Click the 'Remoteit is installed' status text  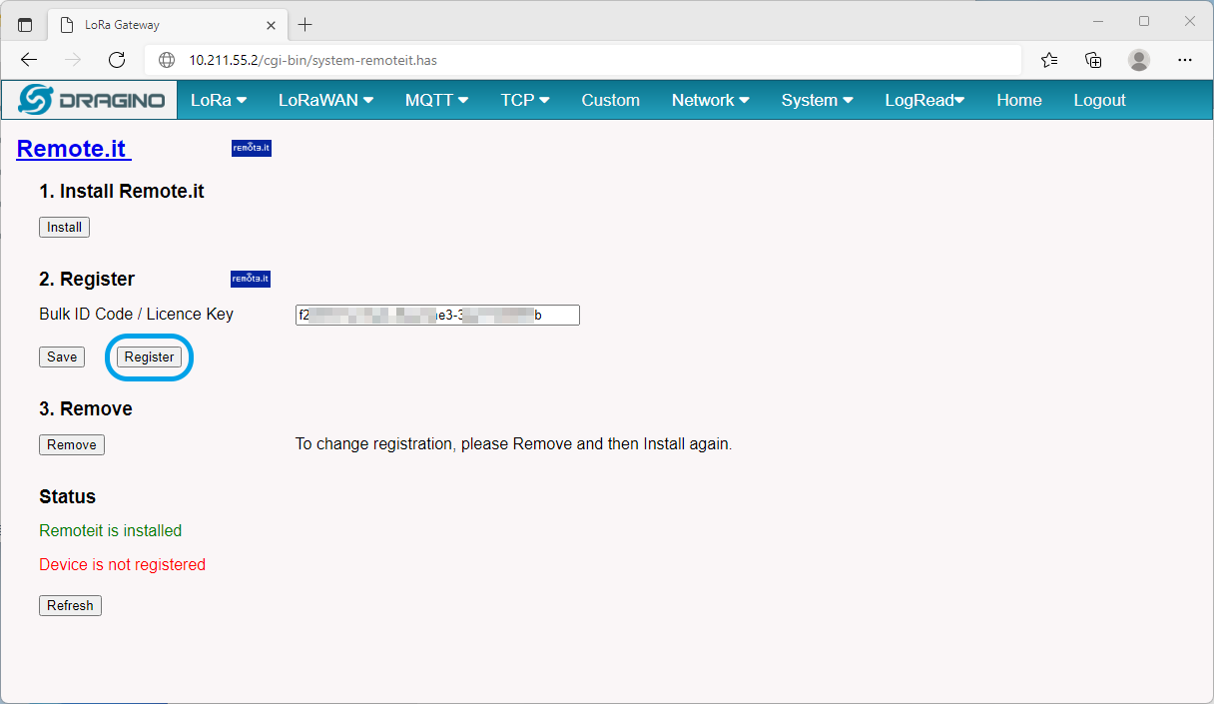click(x=110, y=531)
